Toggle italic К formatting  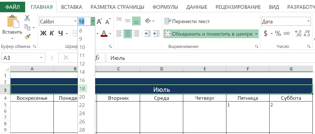click(x=52, y=33)
